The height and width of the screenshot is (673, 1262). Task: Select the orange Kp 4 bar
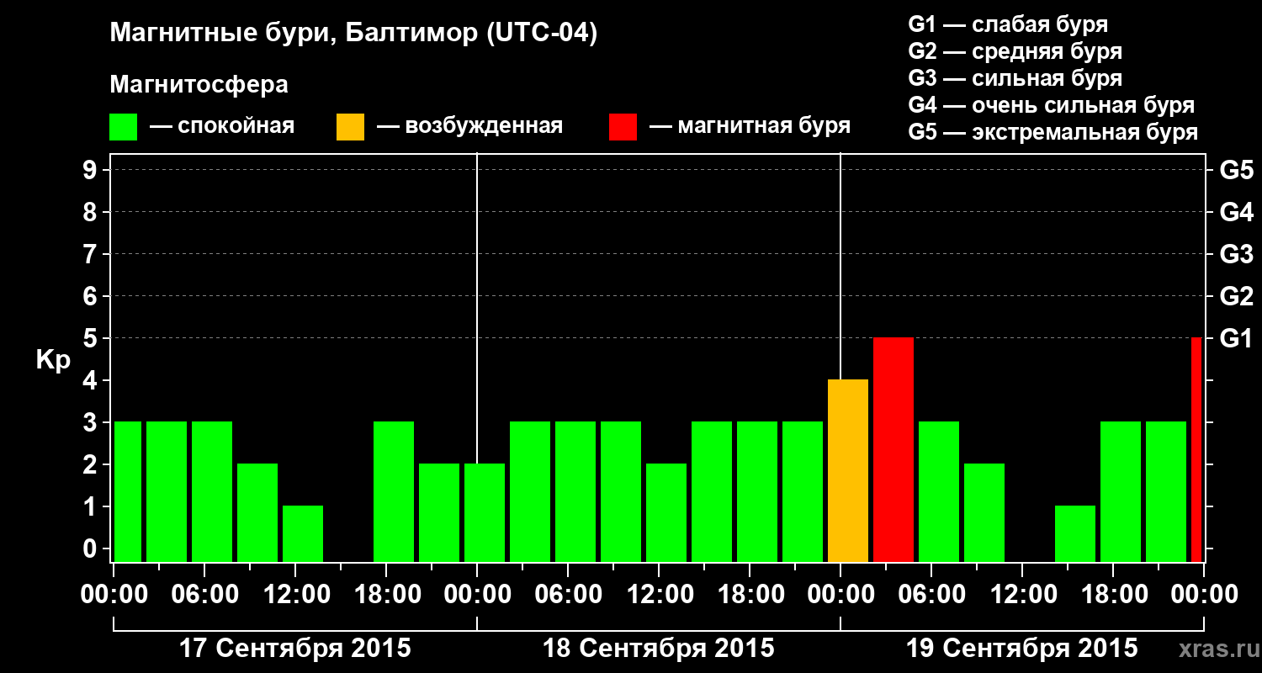click(x=848, y=471)
